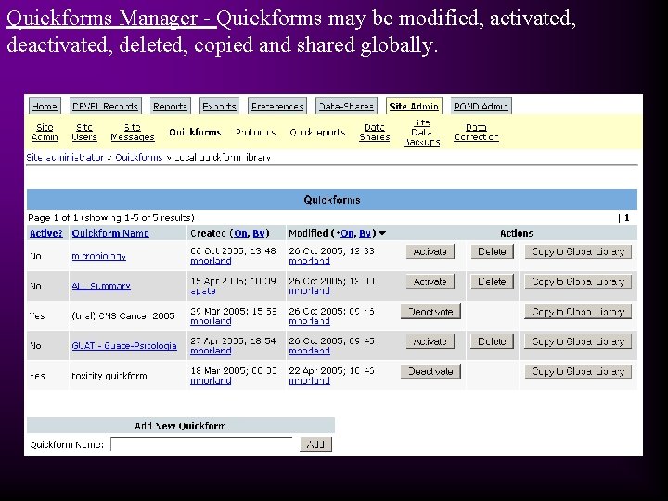Activate the microbiology quickform
Image resolution: width=668 pixels, height=501 pixels.
point(430,251)
